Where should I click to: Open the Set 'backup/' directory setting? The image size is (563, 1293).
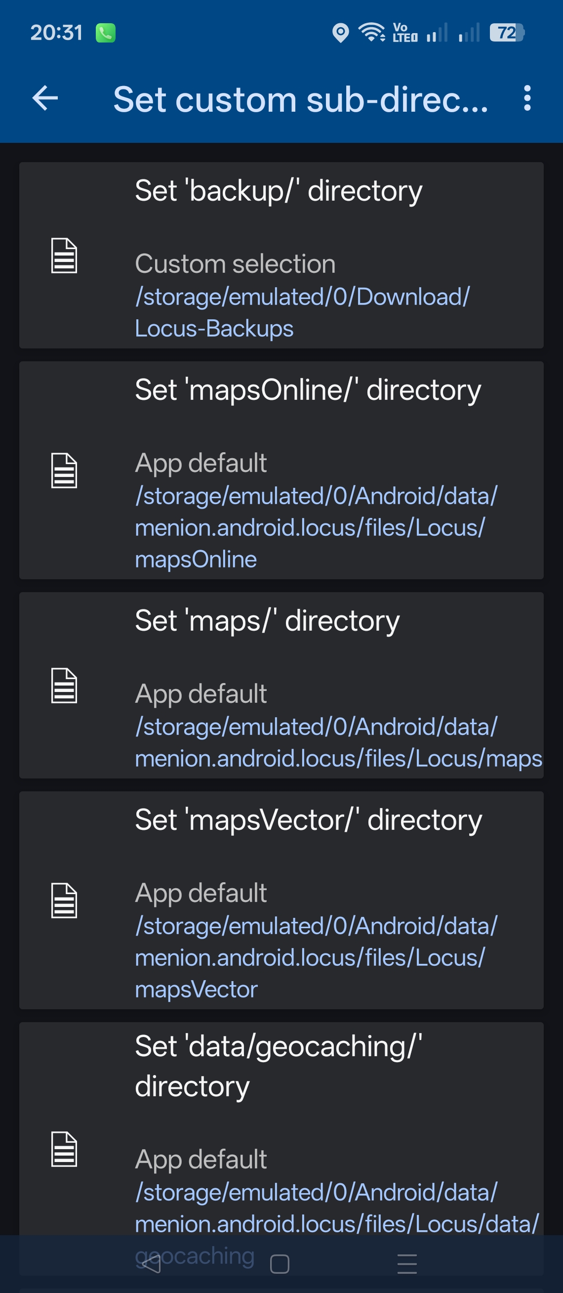[x=281, y=255]
